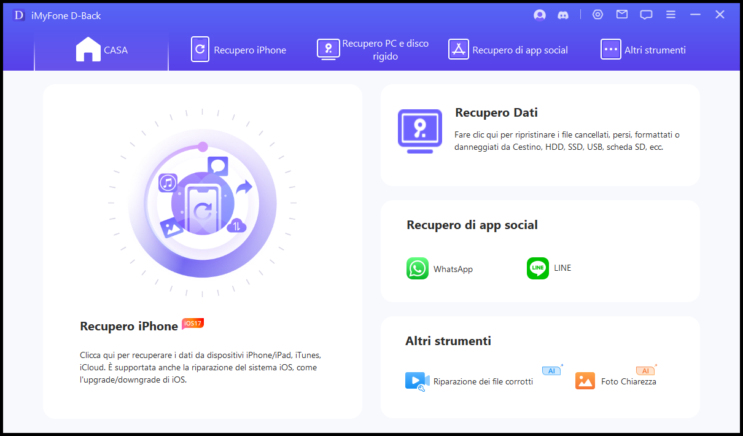Click the share arrow icon in illustration

(244, 187)
